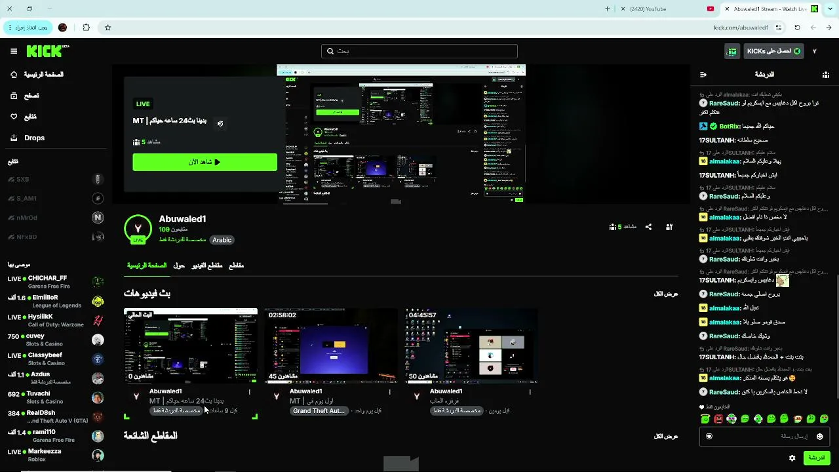Click the Get KICKs button
The height and width of the screenshot is (472, 839).
[773, 51]
